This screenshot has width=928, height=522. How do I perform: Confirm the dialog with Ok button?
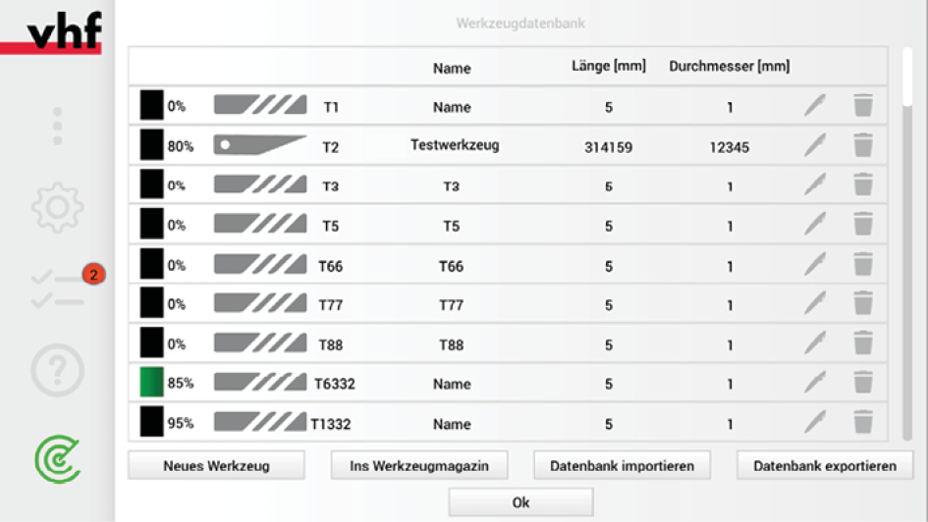pos(520,502)
